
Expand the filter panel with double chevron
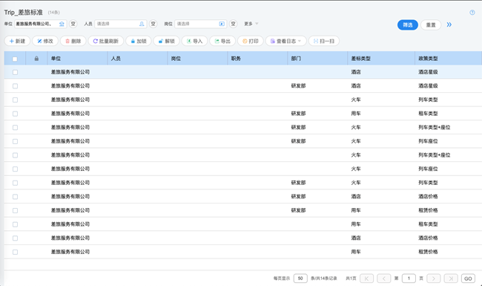click(449, 25)
